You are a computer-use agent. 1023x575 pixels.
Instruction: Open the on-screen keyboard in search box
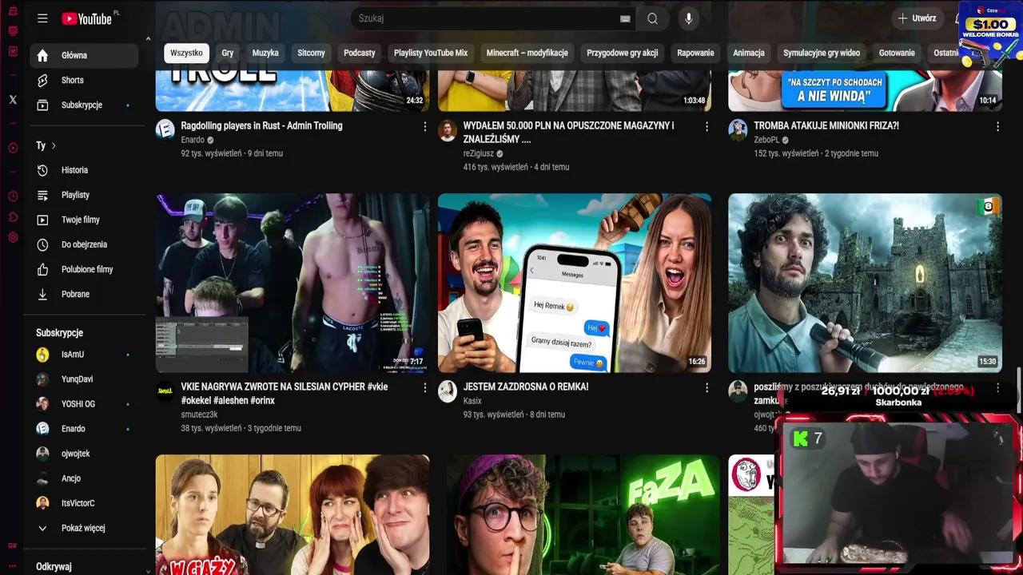coord(625,18)
